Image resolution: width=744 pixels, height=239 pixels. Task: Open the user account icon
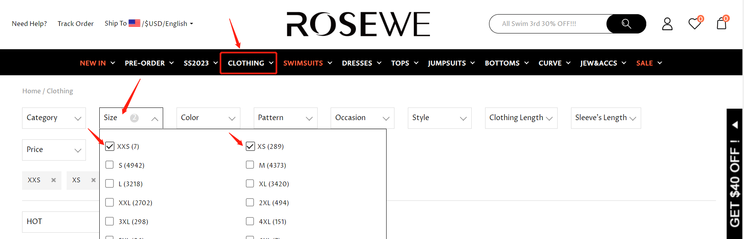(667, 24)
